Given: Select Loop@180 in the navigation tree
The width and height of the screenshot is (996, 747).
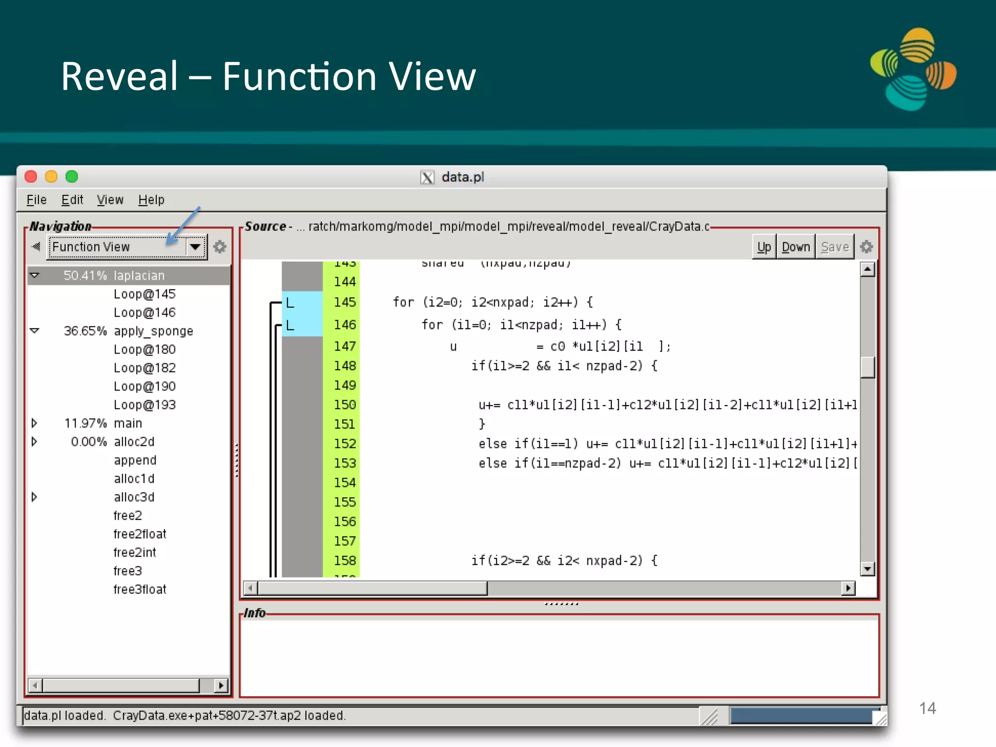Looking at the screenshot, I should pyautogui.click(x=144, y=350).
